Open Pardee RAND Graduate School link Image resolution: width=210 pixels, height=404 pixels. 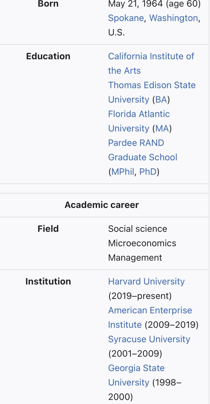(x=143, y=150)
